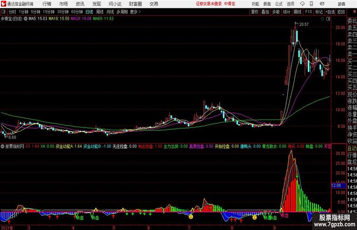Open the 多周期 multi-period view
Screen dimensions: 357x230
coord(122,12)
